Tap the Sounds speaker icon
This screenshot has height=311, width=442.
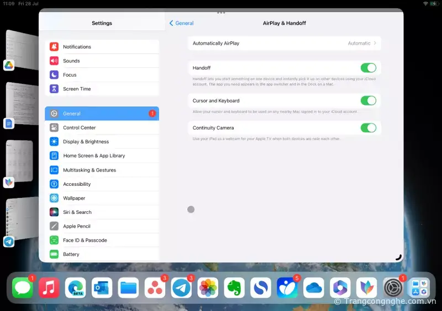pos(54,61)
